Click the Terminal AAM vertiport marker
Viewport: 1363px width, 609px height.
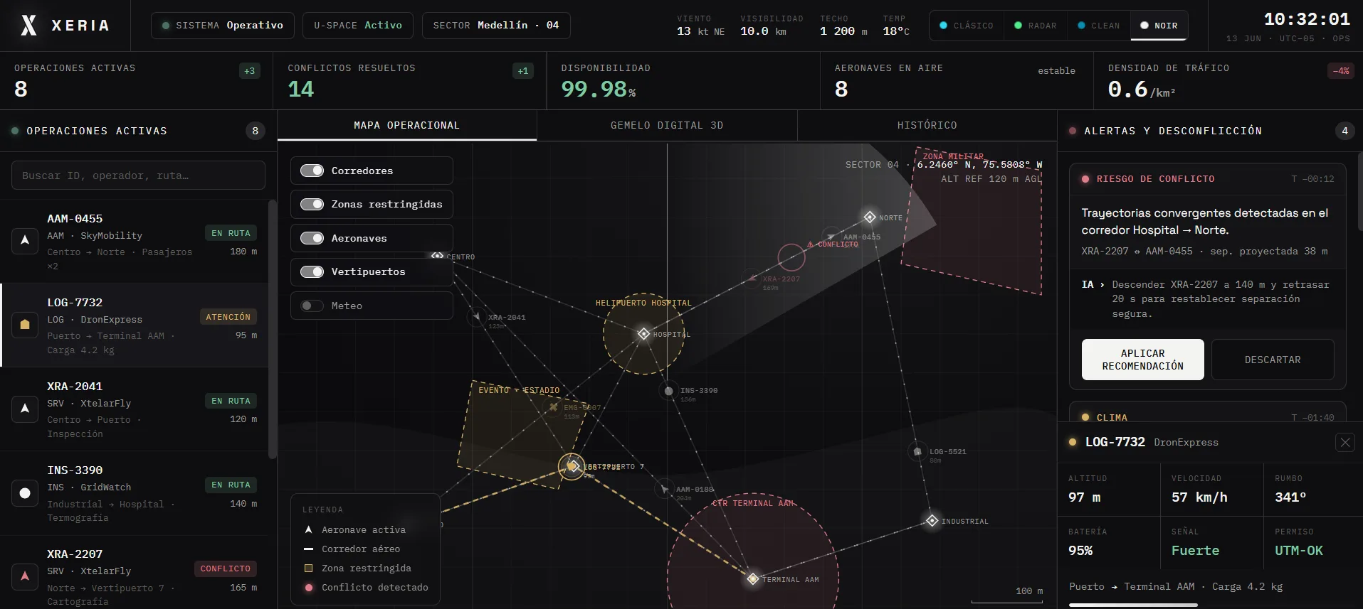coord(752,578)
